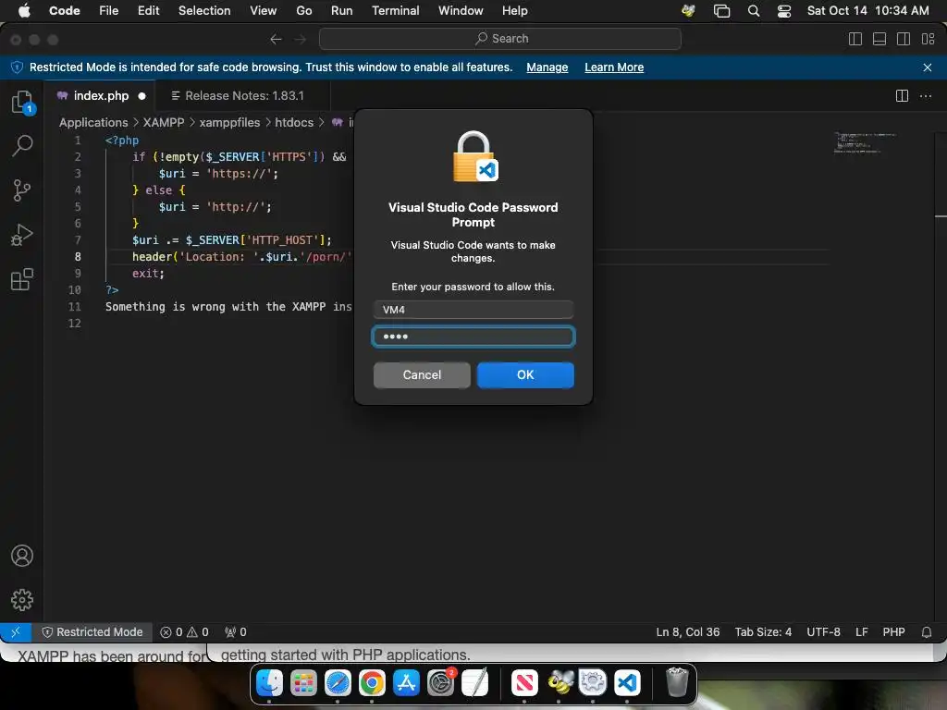Click OK in the password prompt
Screen dimensions: 947x710
[x=525, y=375]
